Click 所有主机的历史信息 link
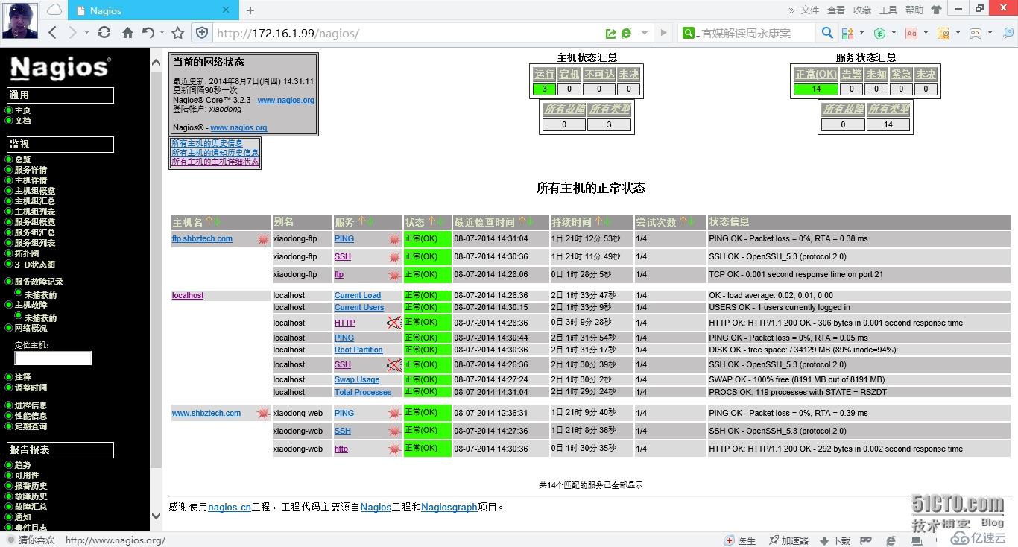The image size is (1018, 547). (207, 143)
